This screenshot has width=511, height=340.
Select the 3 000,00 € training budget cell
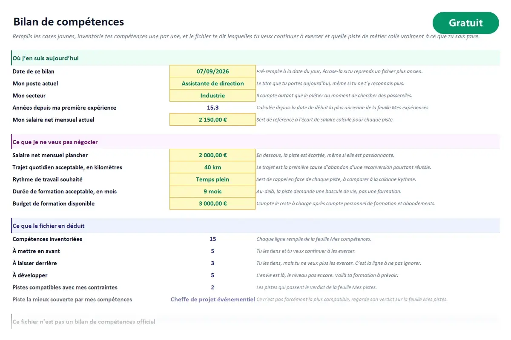click(x=212, y=204)
